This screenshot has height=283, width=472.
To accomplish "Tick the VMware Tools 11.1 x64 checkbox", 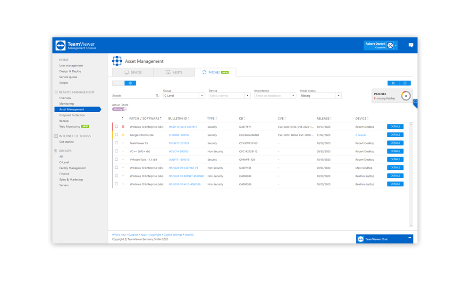I will tap(117, 159).
